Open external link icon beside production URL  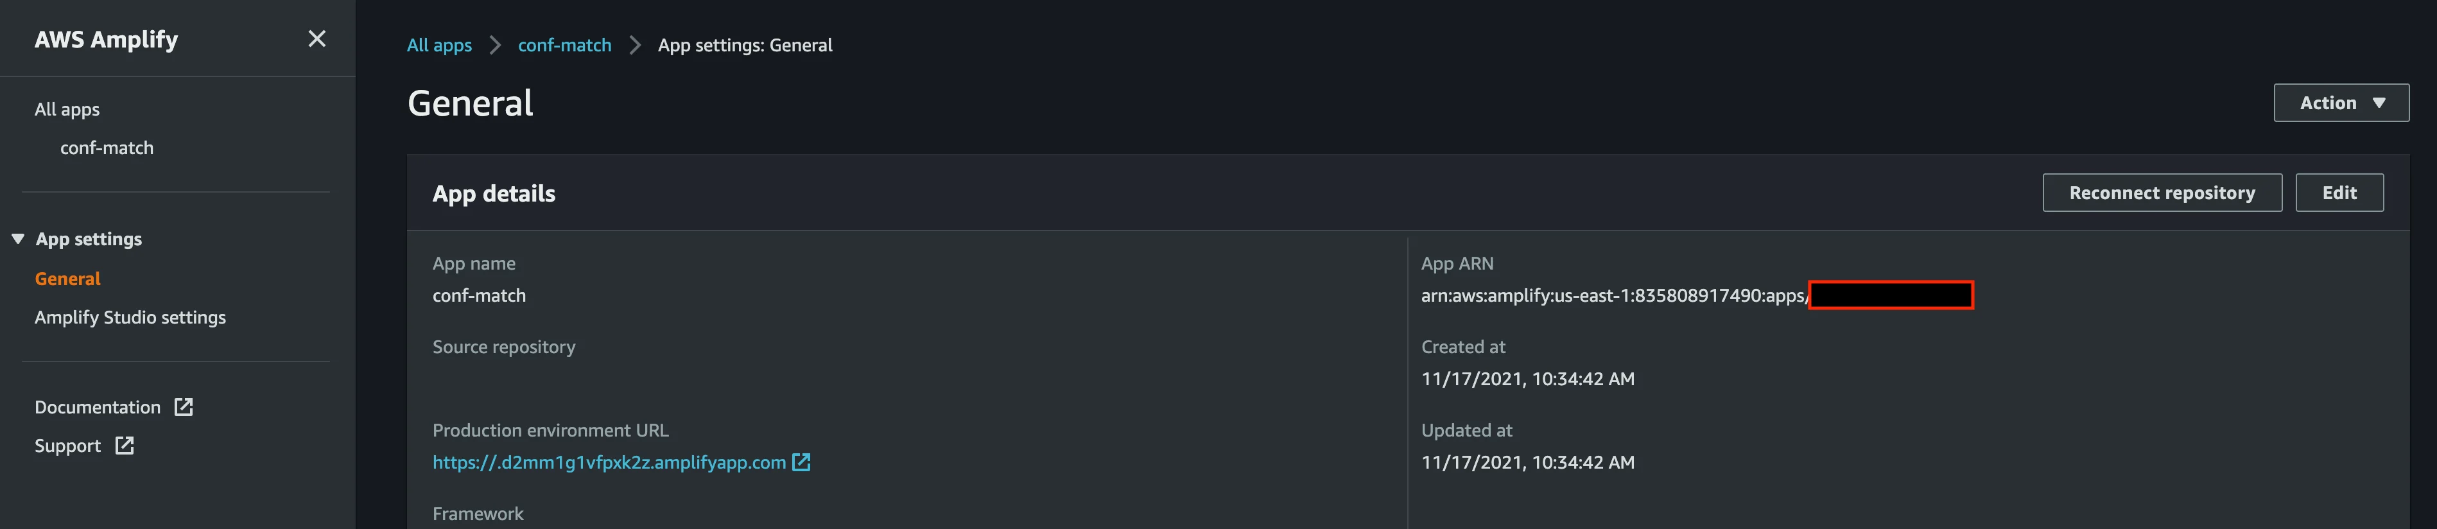801,462
